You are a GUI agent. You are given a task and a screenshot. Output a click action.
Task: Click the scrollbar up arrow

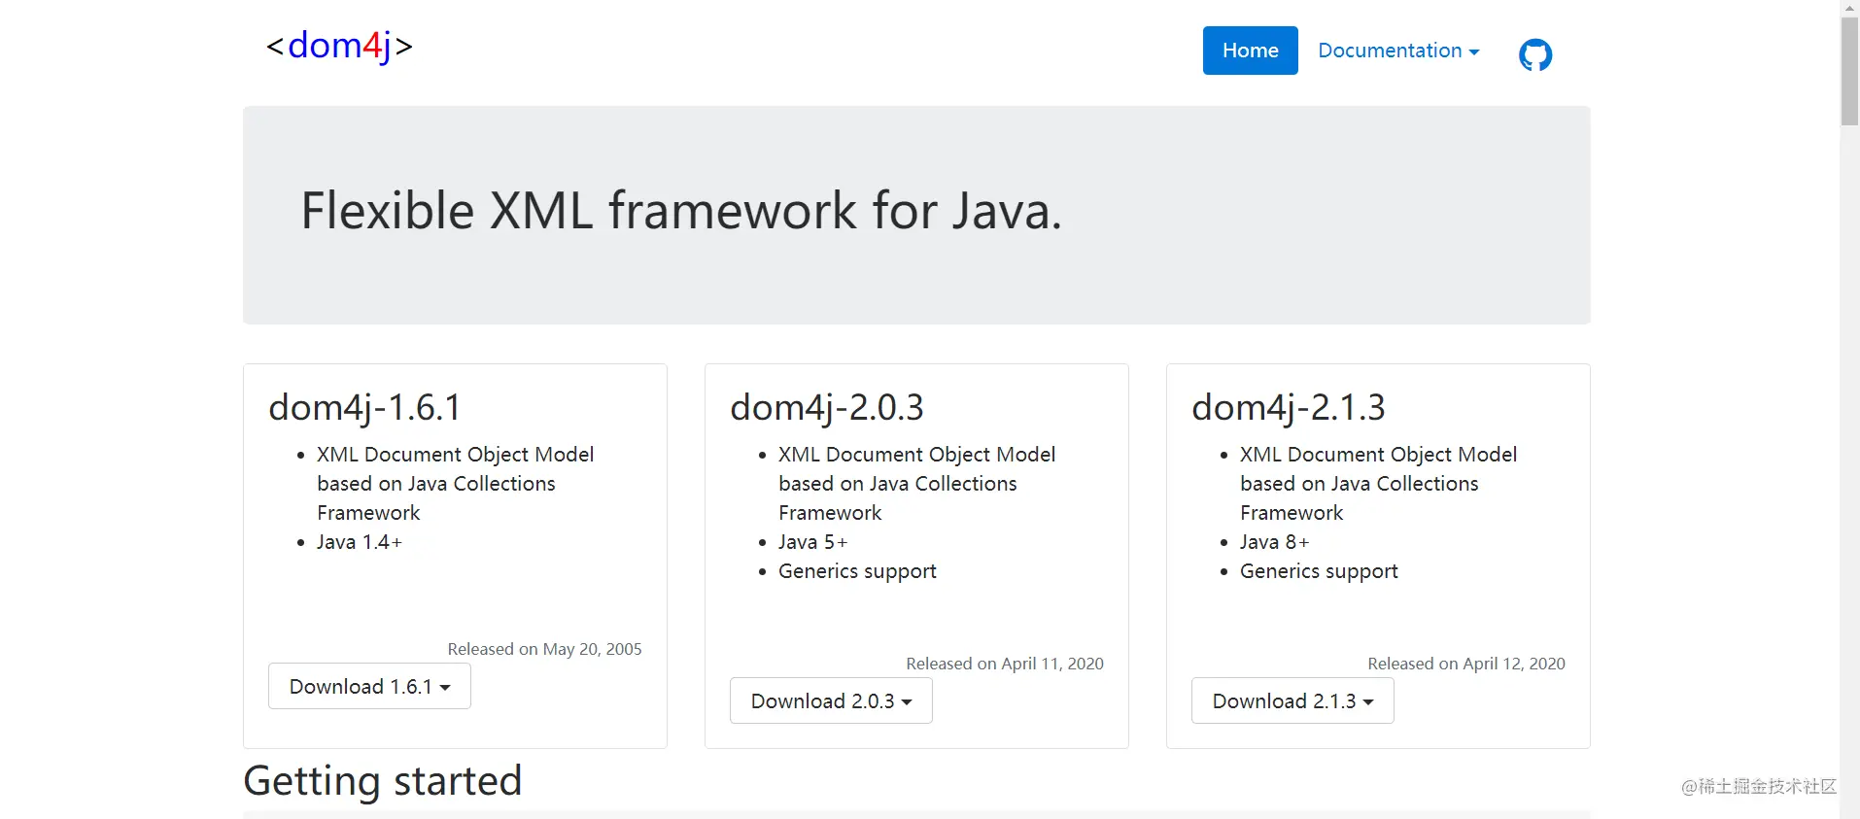pos(1849,8)
